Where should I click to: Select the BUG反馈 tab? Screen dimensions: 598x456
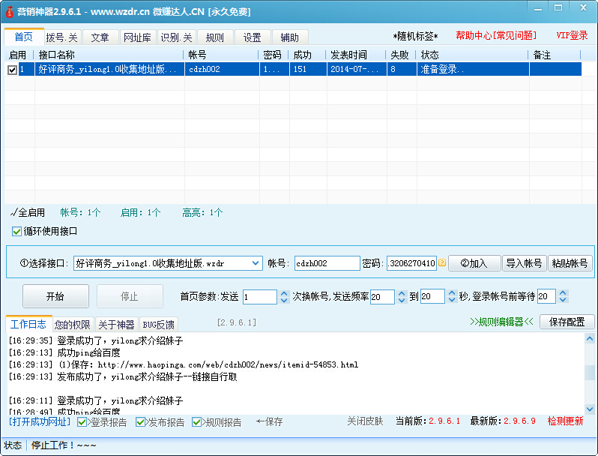(159, 325)
